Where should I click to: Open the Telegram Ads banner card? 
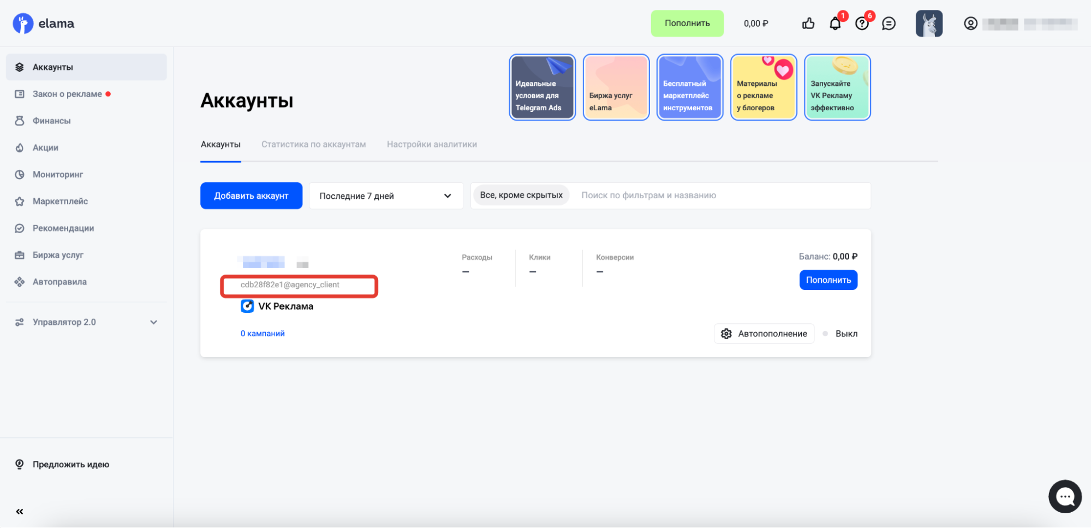[x=542, y=87]
